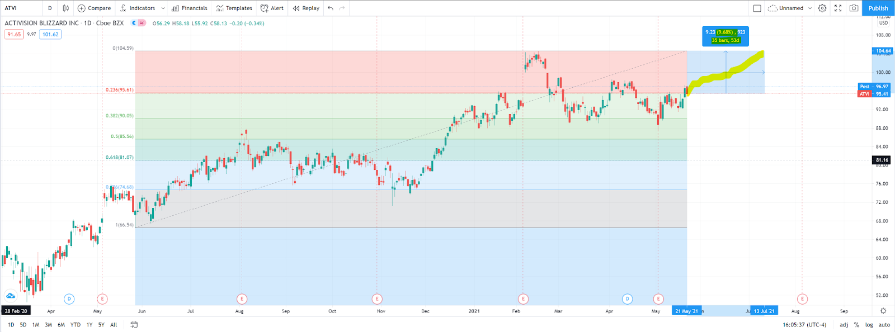Click the blue Publish button
895x332 pixels.
tap(878, 8)
